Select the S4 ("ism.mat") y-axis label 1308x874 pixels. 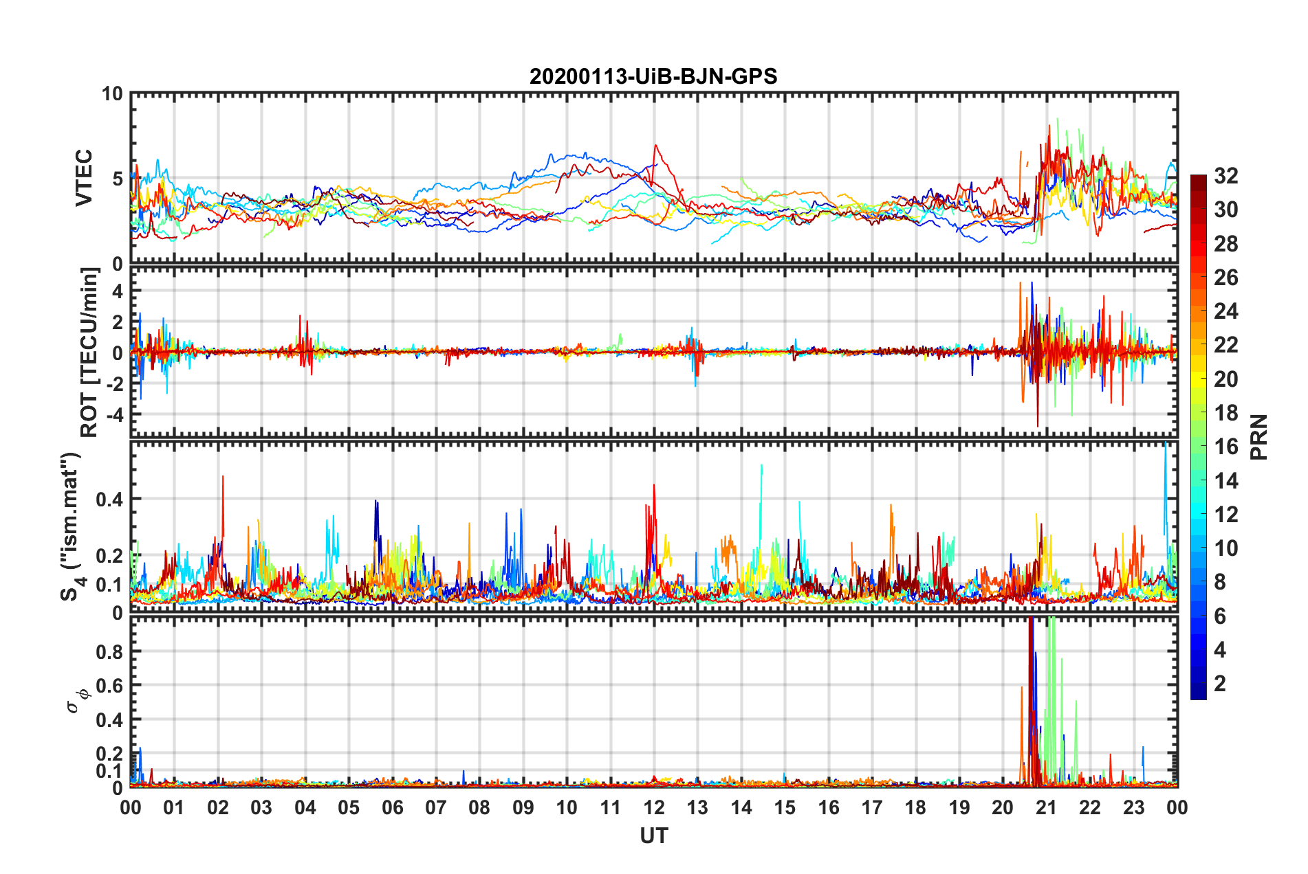pos(72,527)
